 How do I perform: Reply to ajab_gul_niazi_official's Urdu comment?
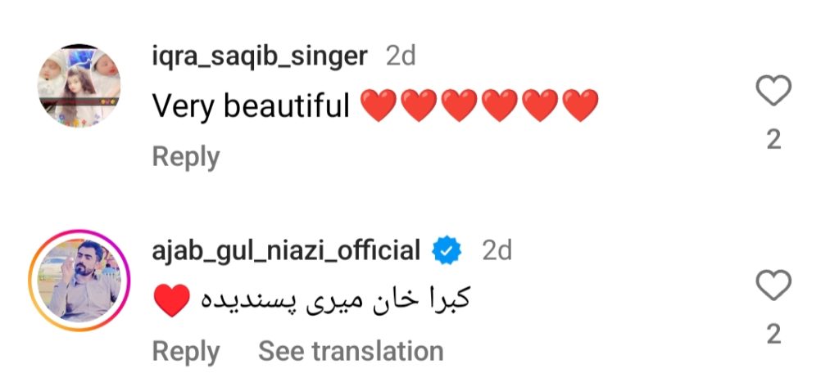click(186, 351)
